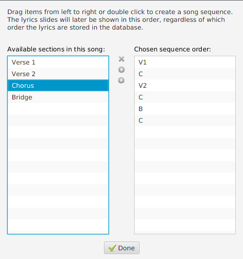Select V2 in the chosen sequence
This screenshot has height=259, width=243.
[185, 85]
